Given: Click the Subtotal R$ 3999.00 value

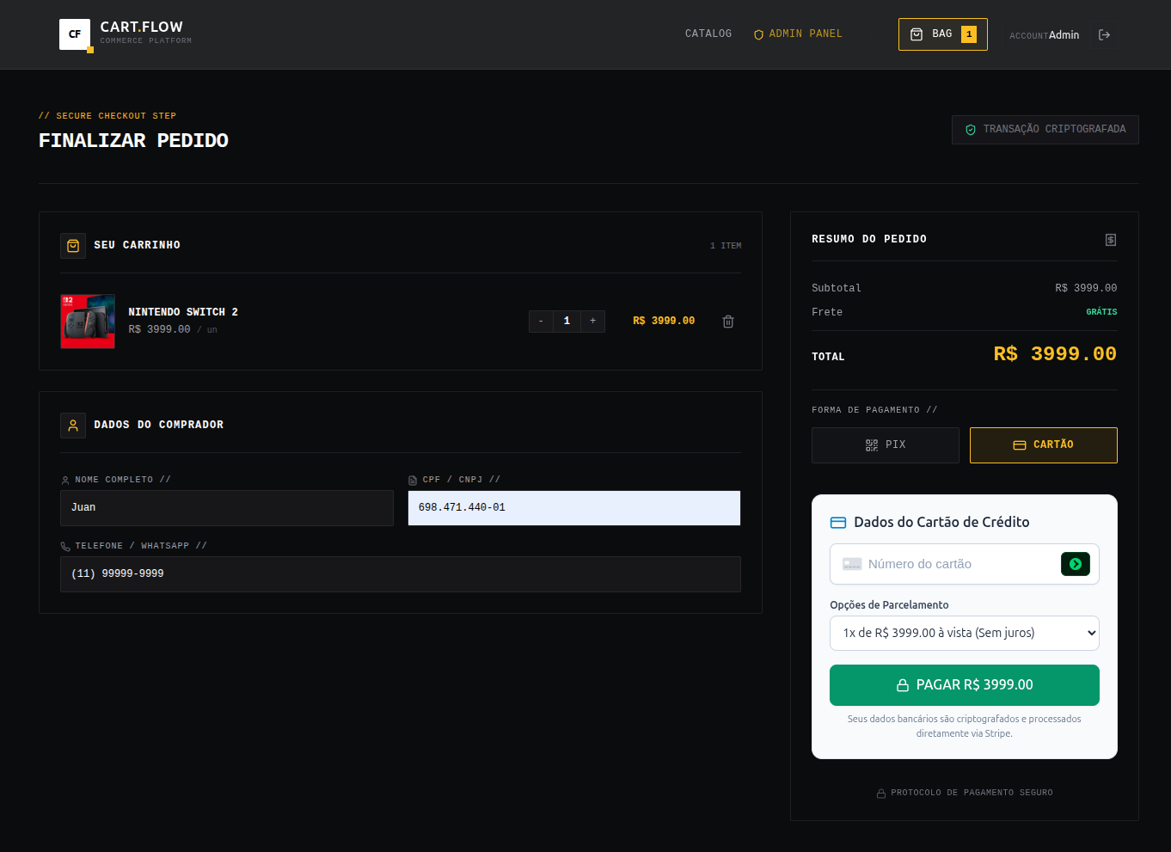Looking at the screenshot, I should coord(1086,288).
